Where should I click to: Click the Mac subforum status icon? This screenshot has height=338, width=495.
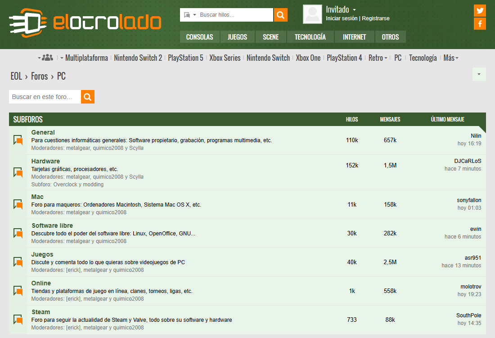coord(18,204)
